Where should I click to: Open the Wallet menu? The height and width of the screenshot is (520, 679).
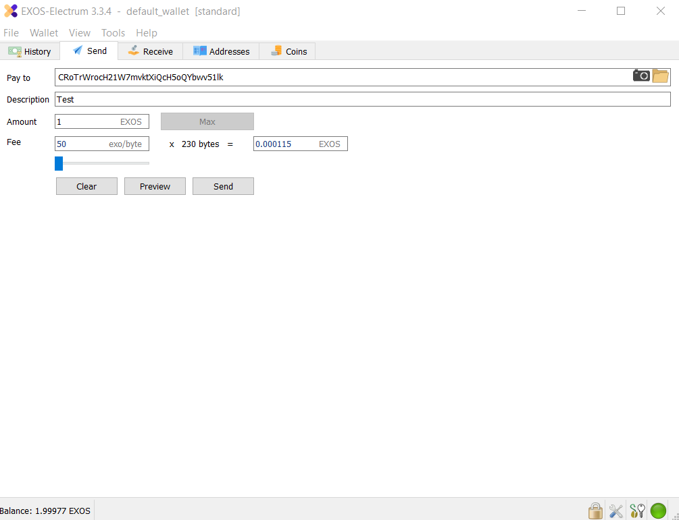click(x=44, y=33)
